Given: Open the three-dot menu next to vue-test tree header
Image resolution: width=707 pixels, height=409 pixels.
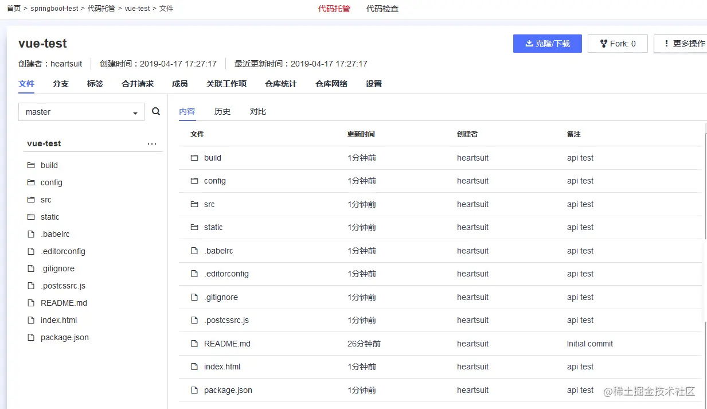Looking at the screenshot, I should click(152, 143).
